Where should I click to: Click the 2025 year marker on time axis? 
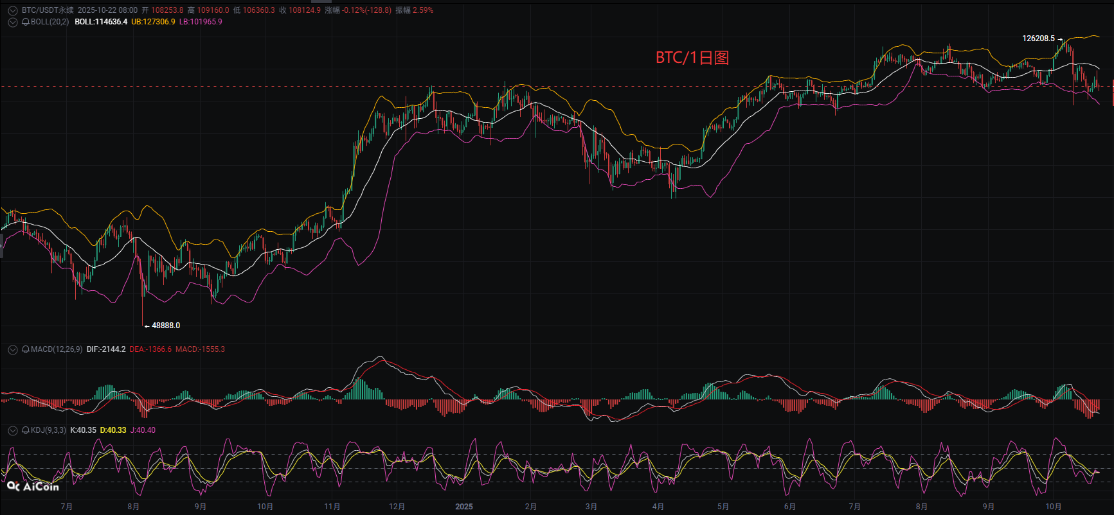point(463,507)
